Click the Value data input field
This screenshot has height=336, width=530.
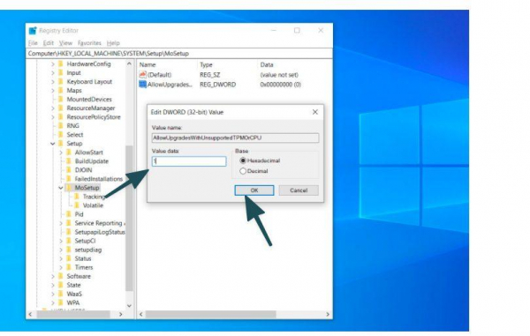tap(189, 161)
